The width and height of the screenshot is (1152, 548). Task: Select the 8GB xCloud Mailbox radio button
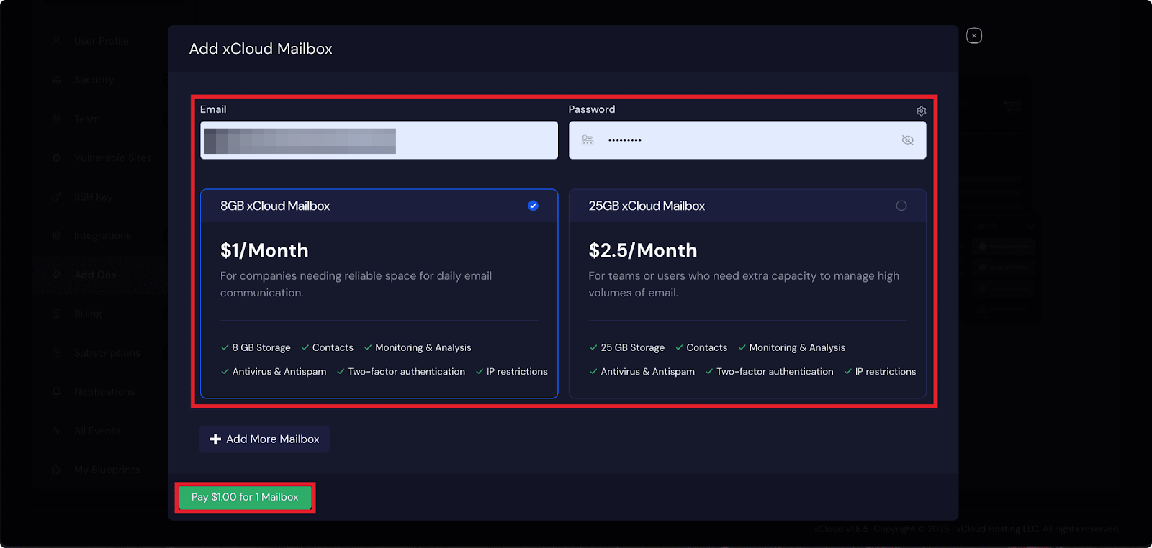click(533, 206)
